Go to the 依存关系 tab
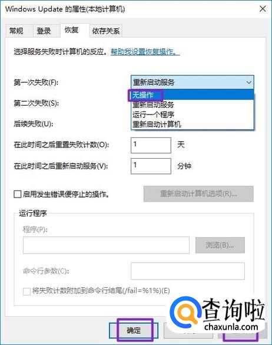The image size is (272, 345). (106, 31)
